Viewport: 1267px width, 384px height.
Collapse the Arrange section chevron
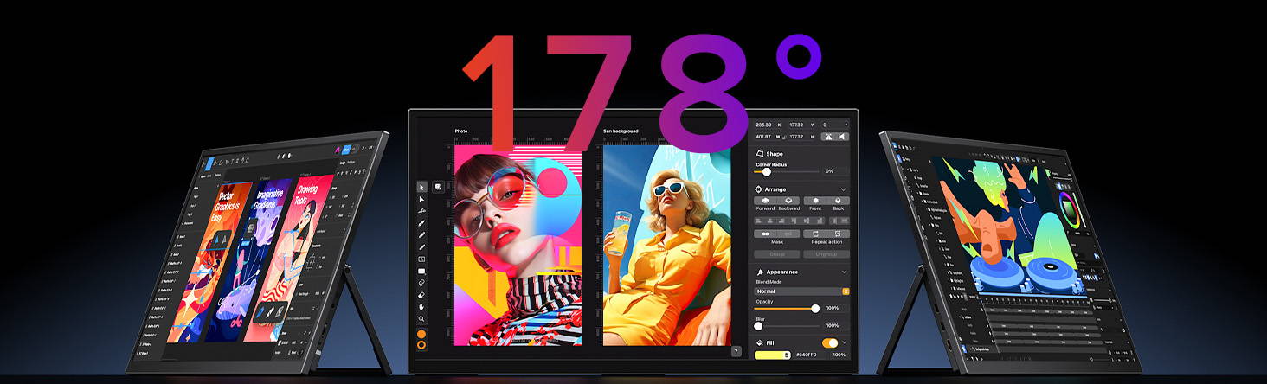pyautogui.click(x=844, y=189)
